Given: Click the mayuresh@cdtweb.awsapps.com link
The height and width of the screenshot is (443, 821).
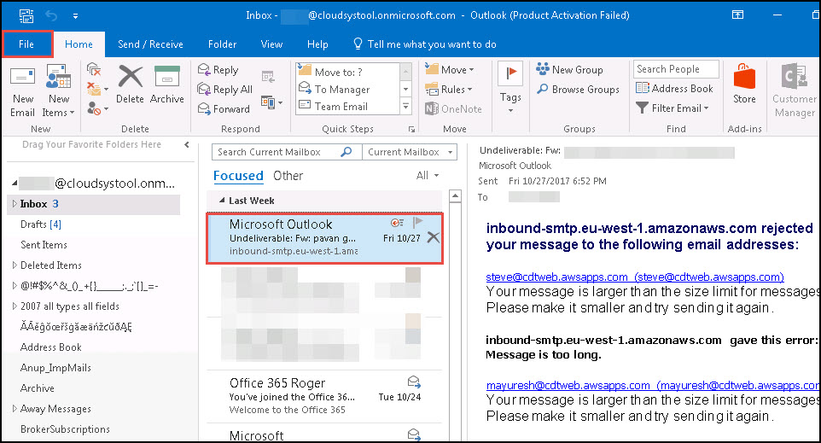Looking at the screenshot, I should click(x=652, y=386).
